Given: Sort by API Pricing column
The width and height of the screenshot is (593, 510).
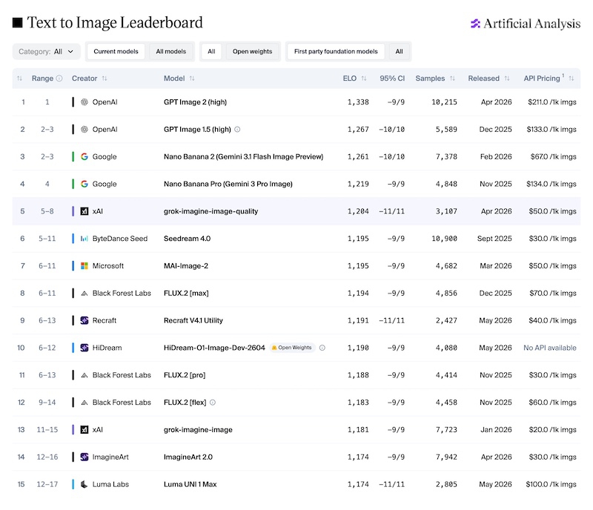Looking at the screenshot, I should click(571, 79).
